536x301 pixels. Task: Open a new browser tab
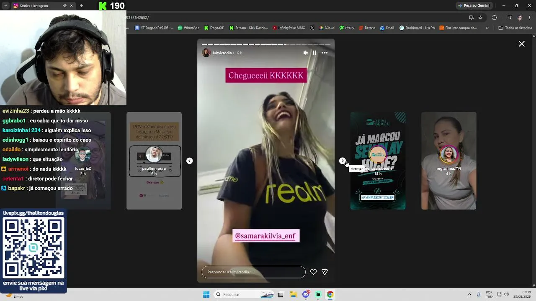coord(81,6)
